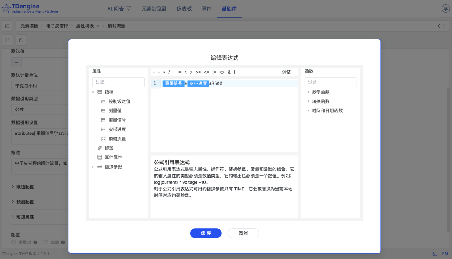Insert the plus operator into the expression
This screenshot has width=452, height=259.
[x=153, y=71]
